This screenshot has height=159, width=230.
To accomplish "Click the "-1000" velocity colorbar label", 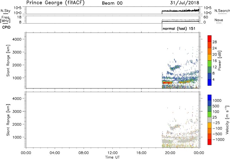I will (218, 139).
